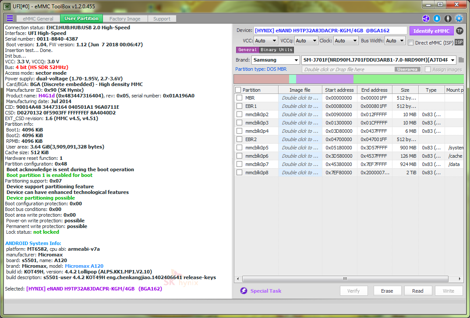470x318 pixels.
Task: Click the mmcblk0p6 partition name
Action: [257, 156]
